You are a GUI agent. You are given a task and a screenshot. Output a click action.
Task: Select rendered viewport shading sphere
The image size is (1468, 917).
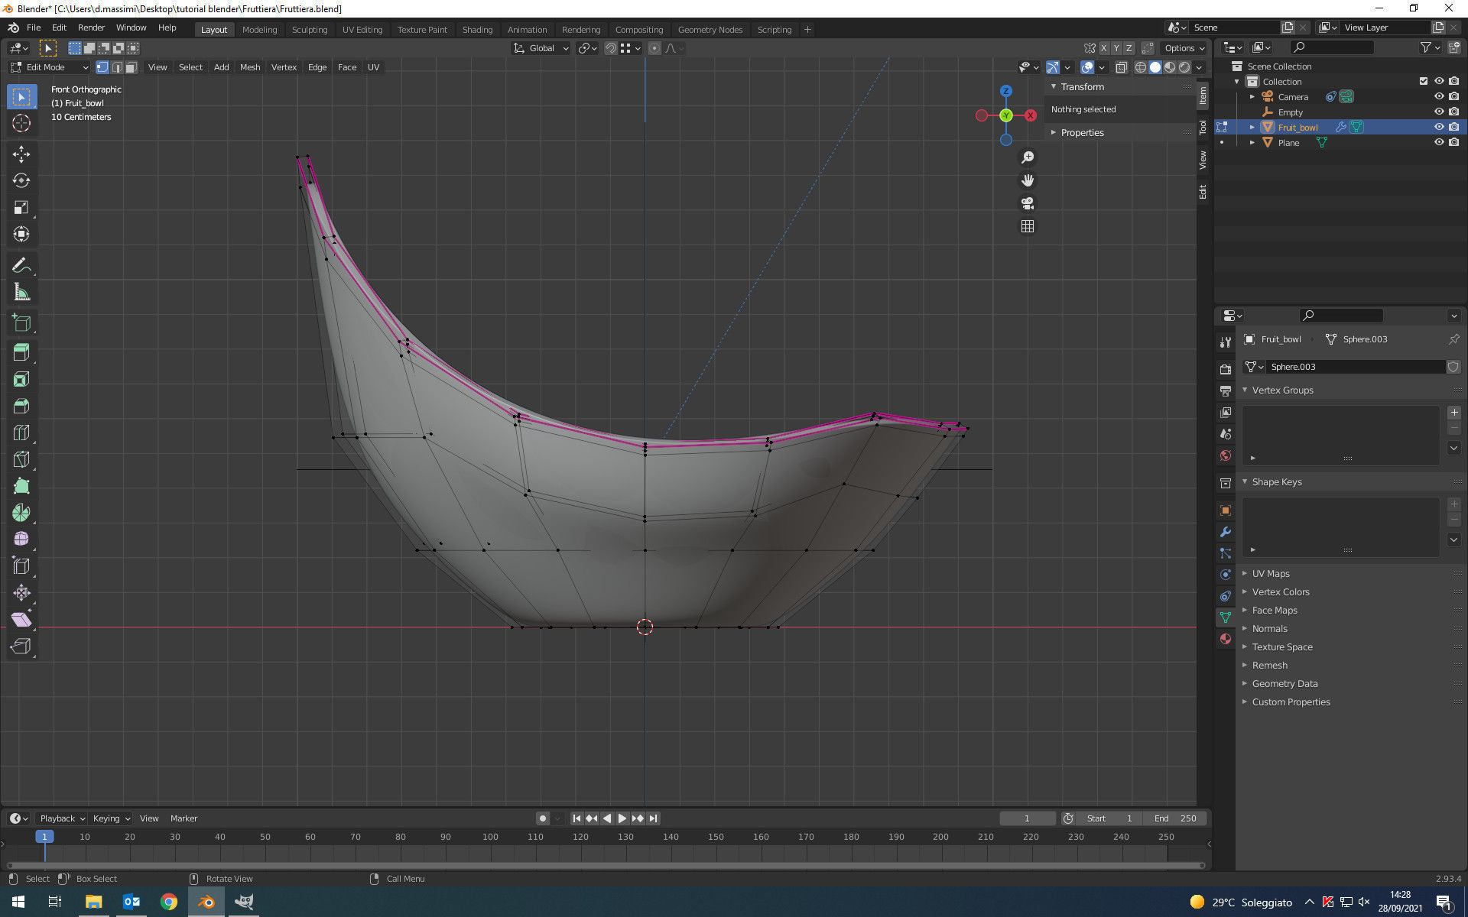[x=1184, y=67]
